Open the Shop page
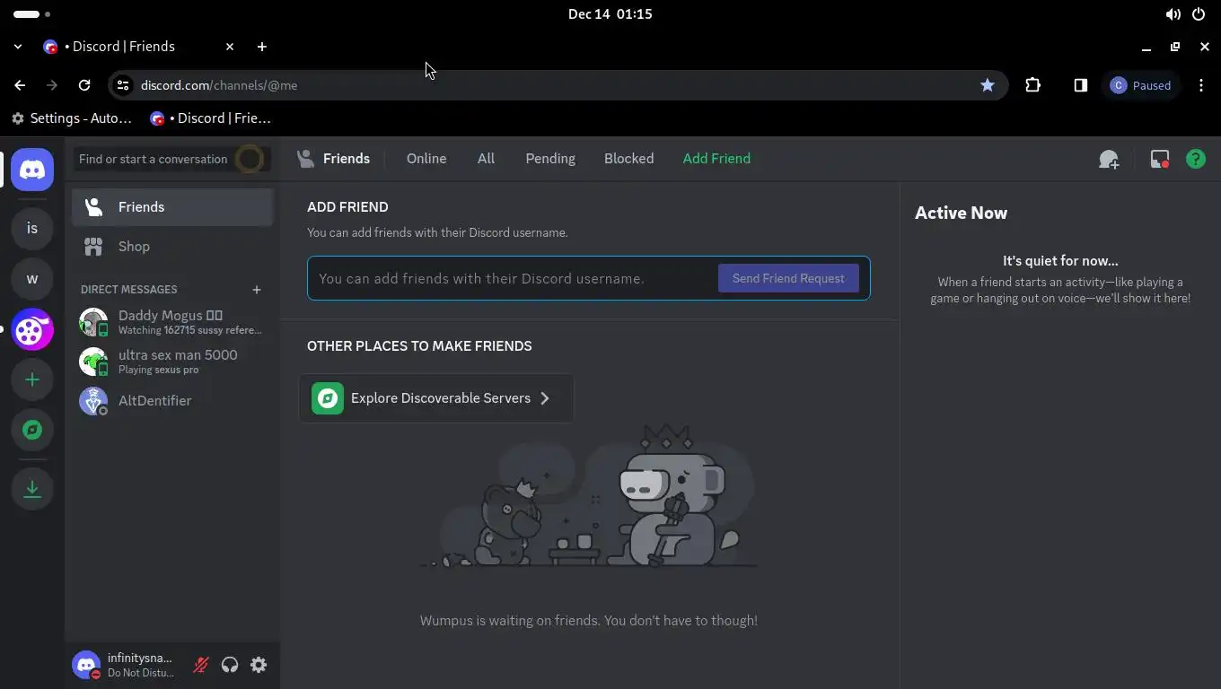Viewport: 1221px width, 689px height. tap(172, 247)
